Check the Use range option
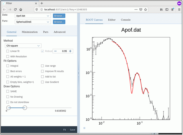183x135 pixels. (x=42, y=66)
